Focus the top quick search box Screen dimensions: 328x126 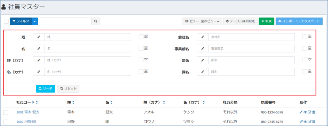pos(66,21)
